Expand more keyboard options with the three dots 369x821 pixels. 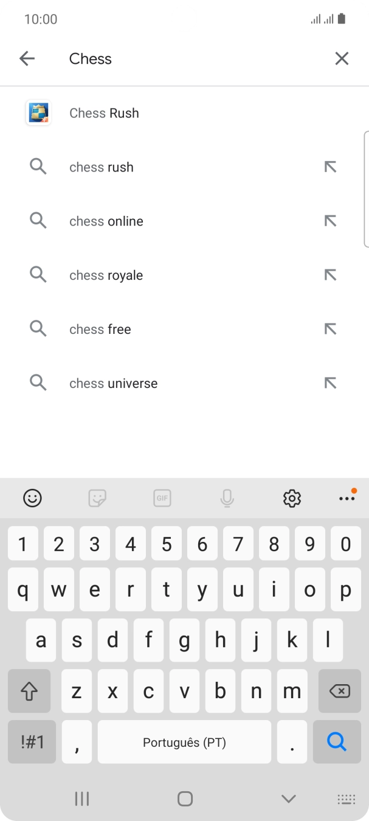coord(347,498)
